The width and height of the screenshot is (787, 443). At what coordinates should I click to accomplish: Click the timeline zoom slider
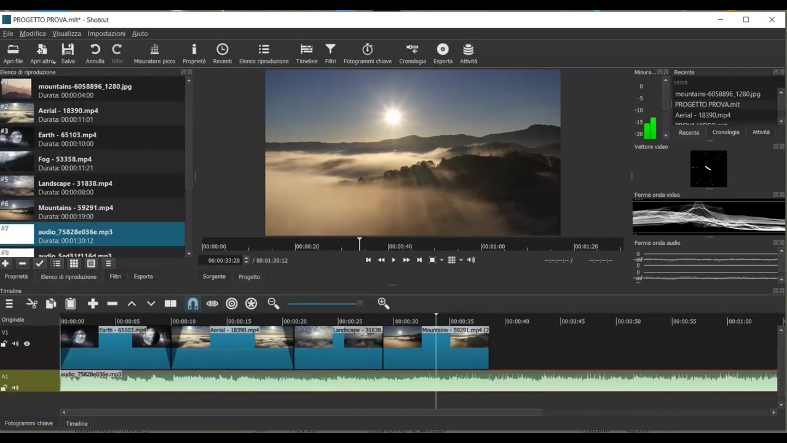point(325,303)
